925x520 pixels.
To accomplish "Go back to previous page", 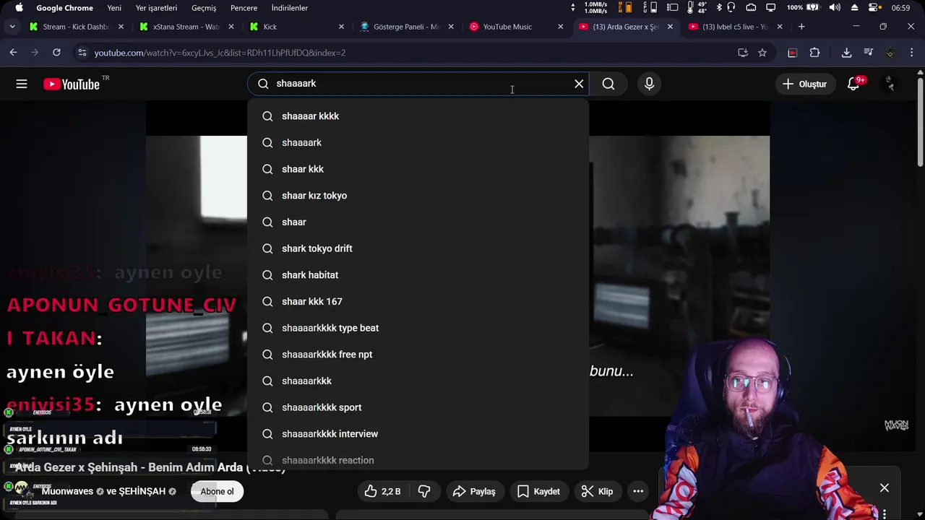I will [13, 53].
